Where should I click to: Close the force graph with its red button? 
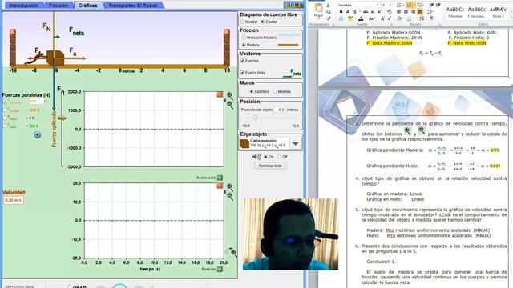[220, 94]
